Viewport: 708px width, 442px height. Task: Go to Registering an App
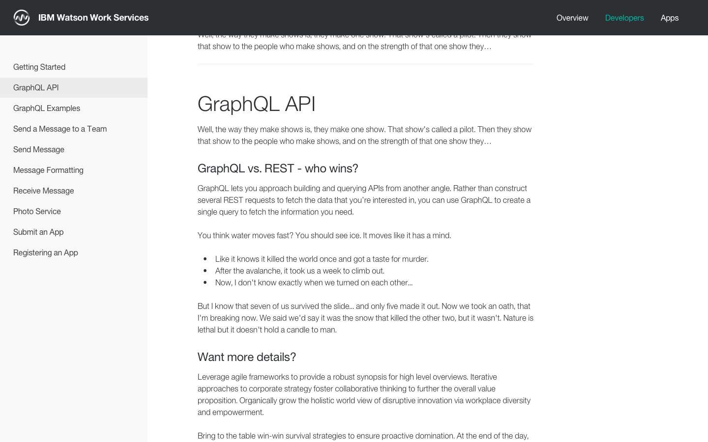click(46, 252)
